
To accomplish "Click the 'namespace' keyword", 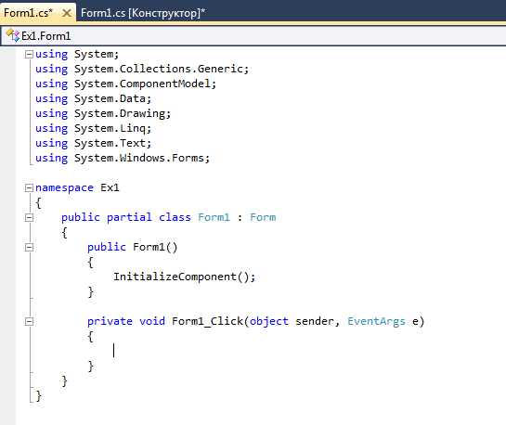I will [64, 187].
